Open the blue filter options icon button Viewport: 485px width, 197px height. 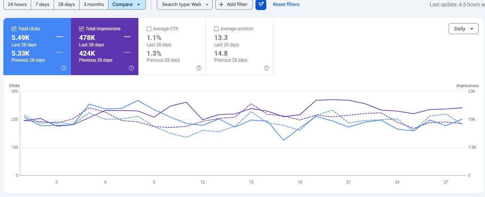click(x=261, y=4)
